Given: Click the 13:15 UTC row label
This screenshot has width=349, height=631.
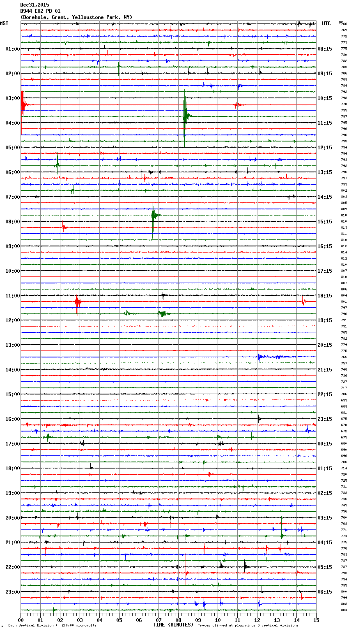Looking at the screenshot, I should coord(325,172).
